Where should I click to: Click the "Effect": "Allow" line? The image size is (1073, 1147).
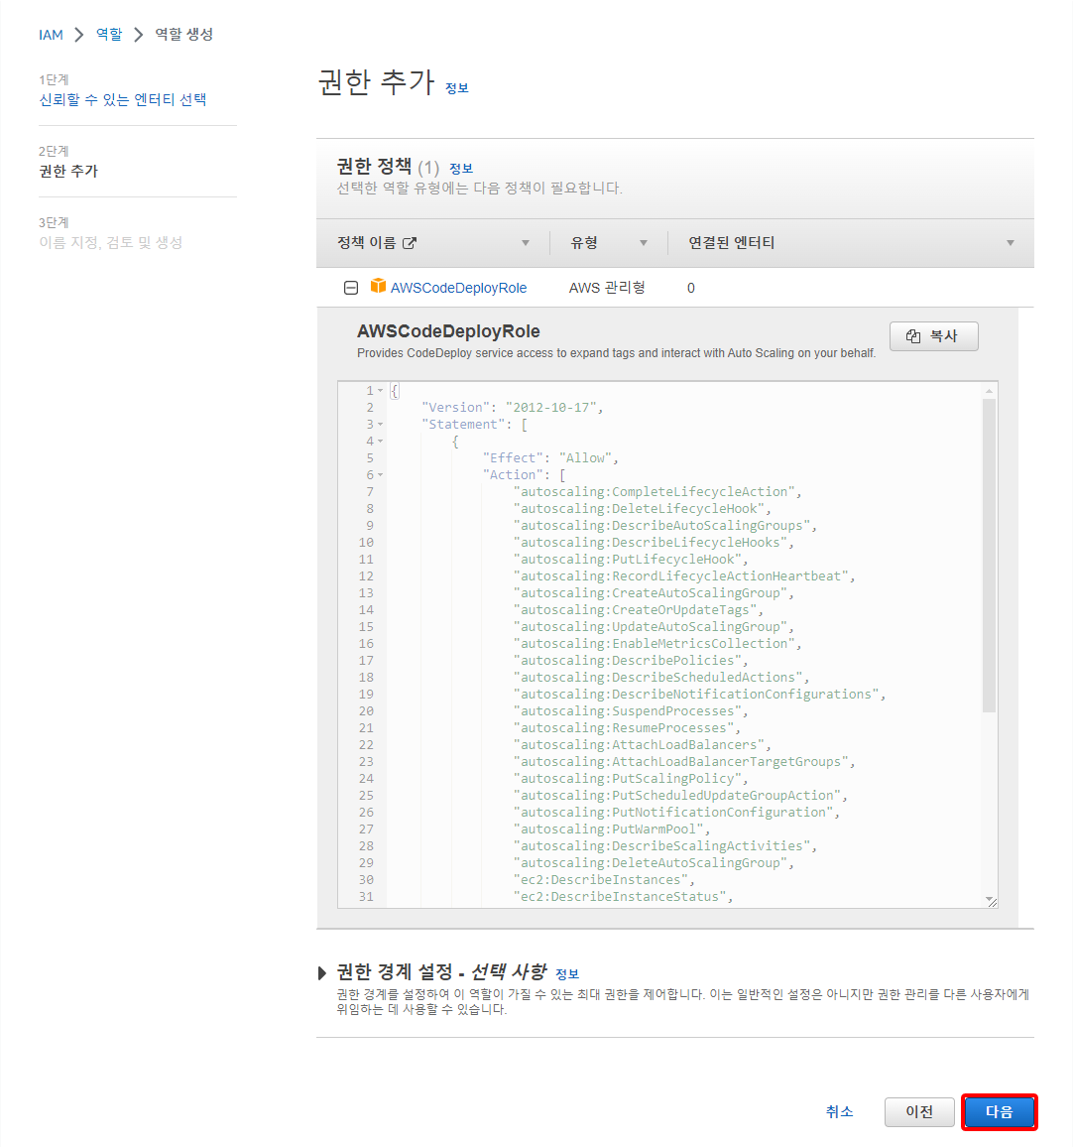[550, 458]
